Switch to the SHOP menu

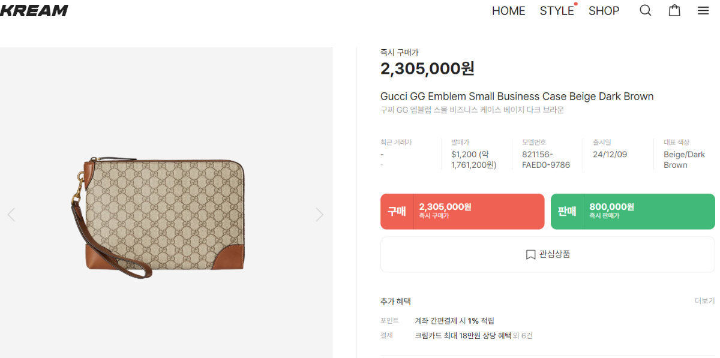point(604,11)
